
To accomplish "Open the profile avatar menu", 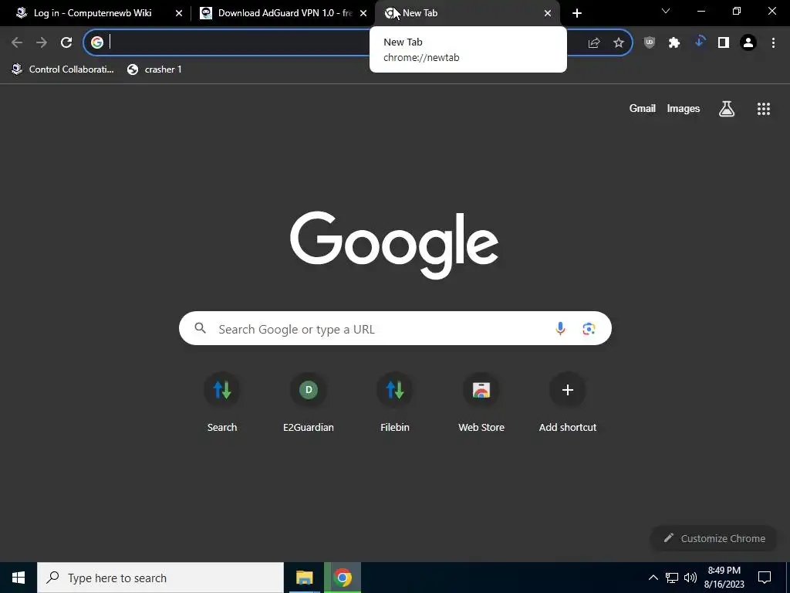I will [748, 43].
